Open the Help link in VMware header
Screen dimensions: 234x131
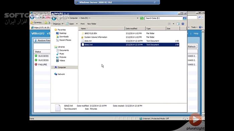point(196,34)
